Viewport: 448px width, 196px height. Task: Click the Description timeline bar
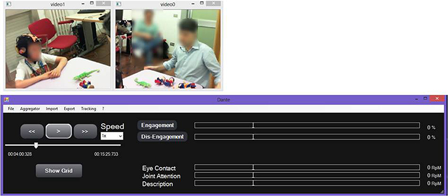[x=307, y=183]
